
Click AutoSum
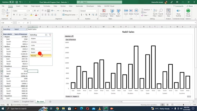[x=146, y=10]
